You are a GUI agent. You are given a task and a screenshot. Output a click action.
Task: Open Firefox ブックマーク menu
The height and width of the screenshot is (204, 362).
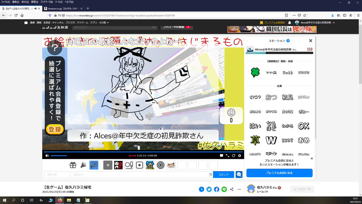click(x=47, y=2)
